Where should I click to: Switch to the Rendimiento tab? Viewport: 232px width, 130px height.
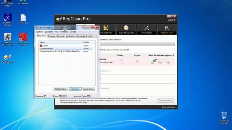70,36
